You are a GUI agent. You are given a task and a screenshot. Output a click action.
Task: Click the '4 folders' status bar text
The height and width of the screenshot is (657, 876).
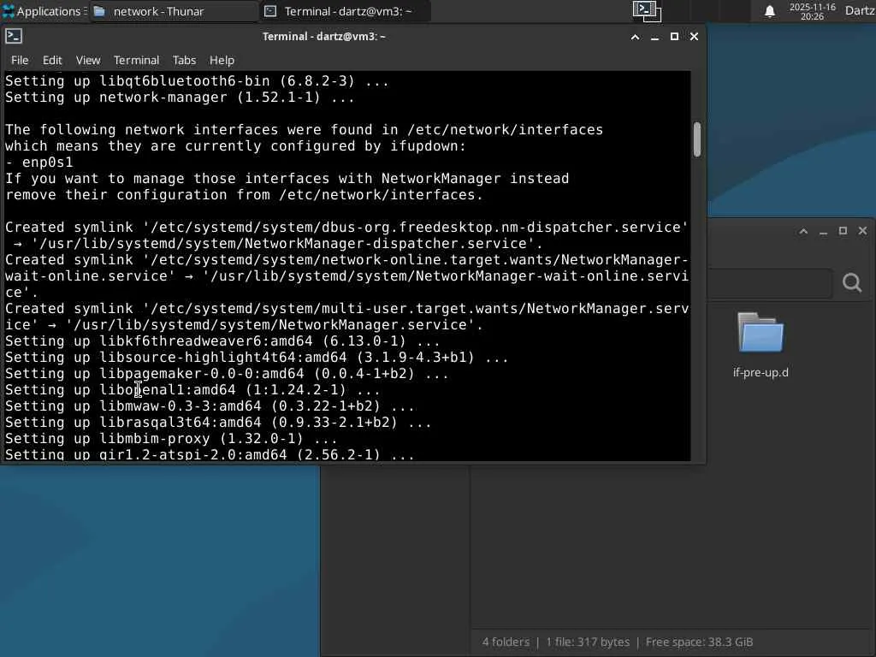(506, 642)
